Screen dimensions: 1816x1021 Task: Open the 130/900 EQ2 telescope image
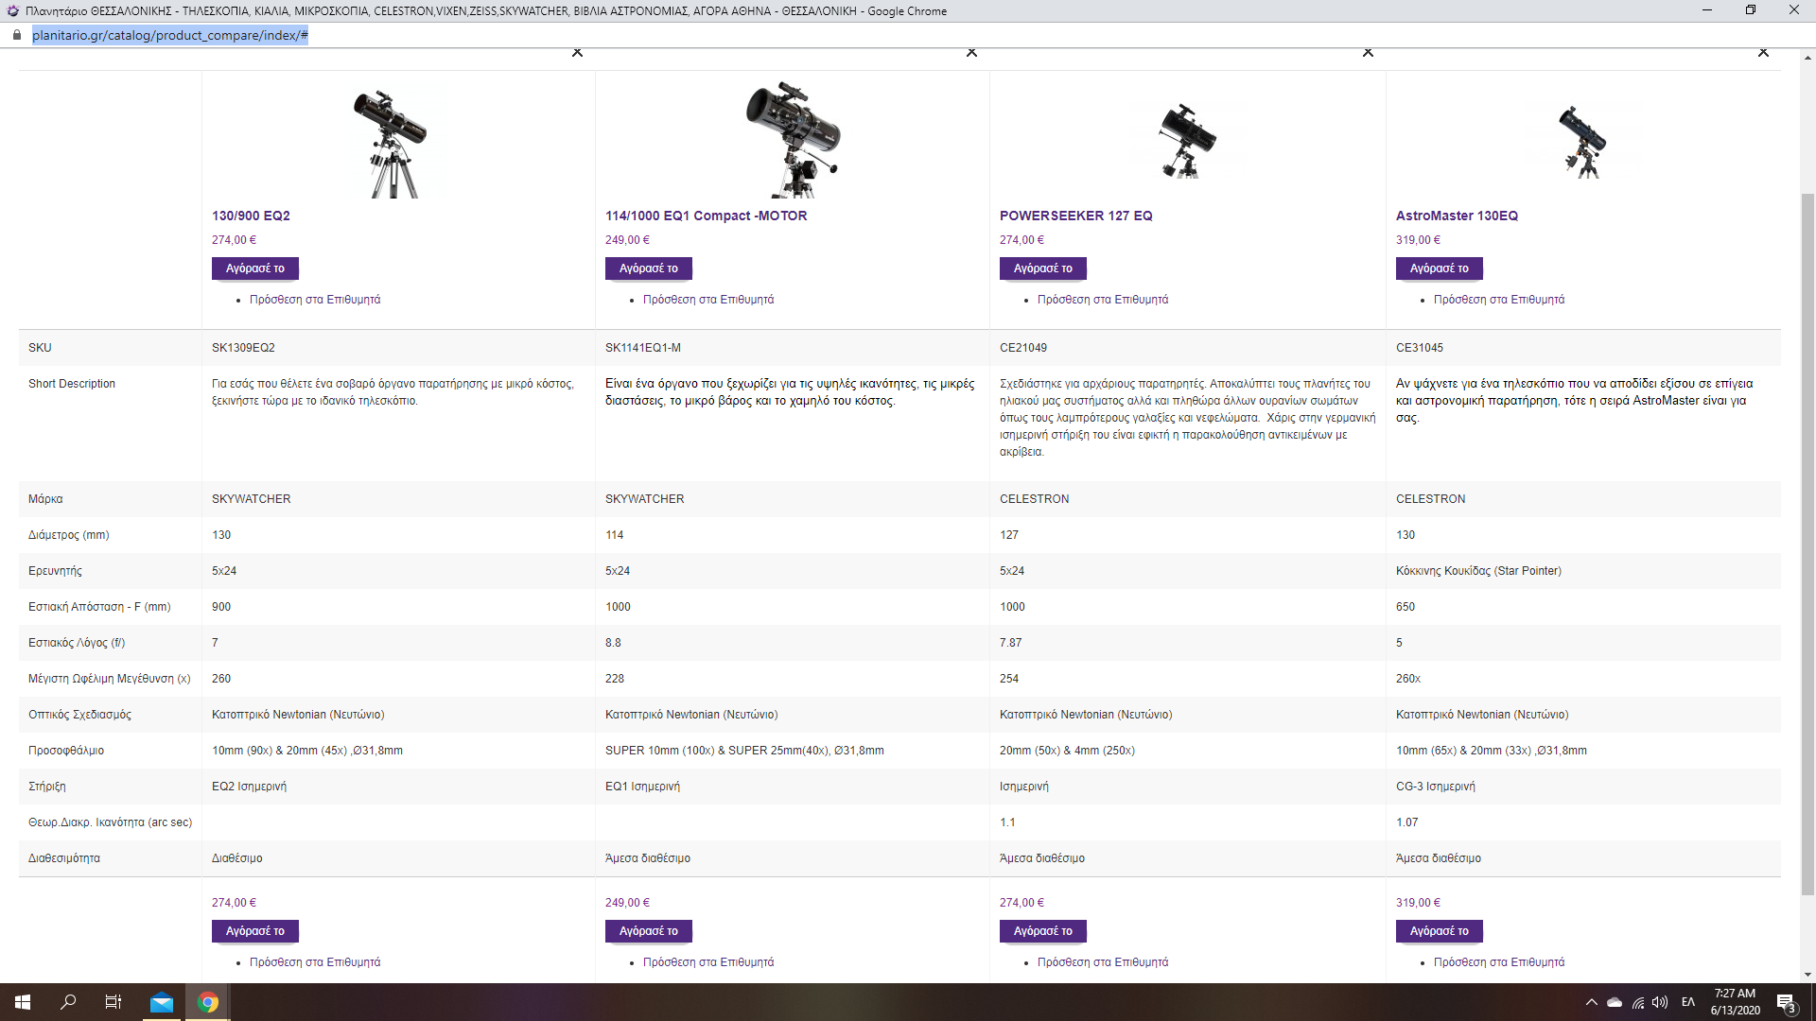click(393, 142)
